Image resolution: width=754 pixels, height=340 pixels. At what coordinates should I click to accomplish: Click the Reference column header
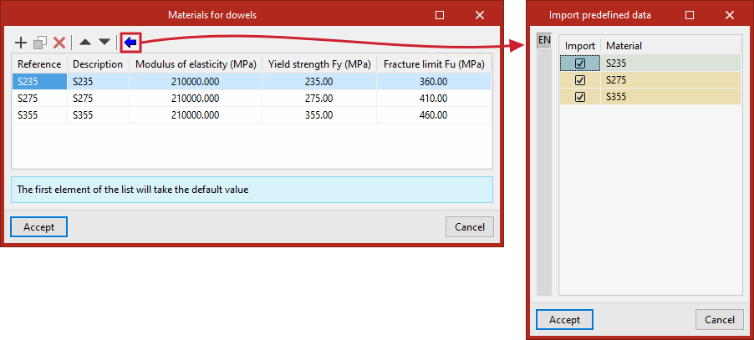pos(39,63)
